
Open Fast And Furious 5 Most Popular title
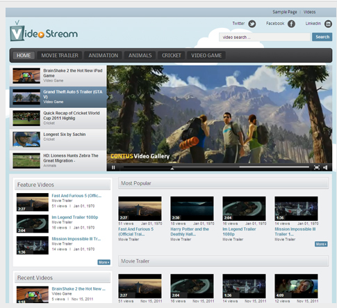coord(136,231)
